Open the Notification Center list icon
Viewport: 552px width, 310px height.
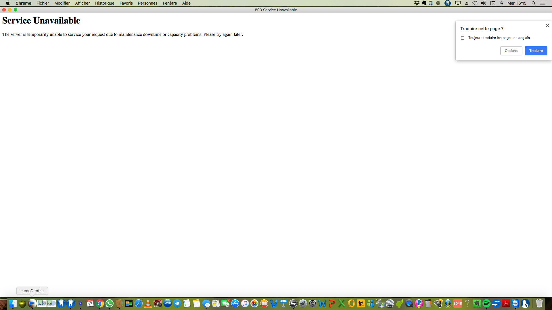543,3
